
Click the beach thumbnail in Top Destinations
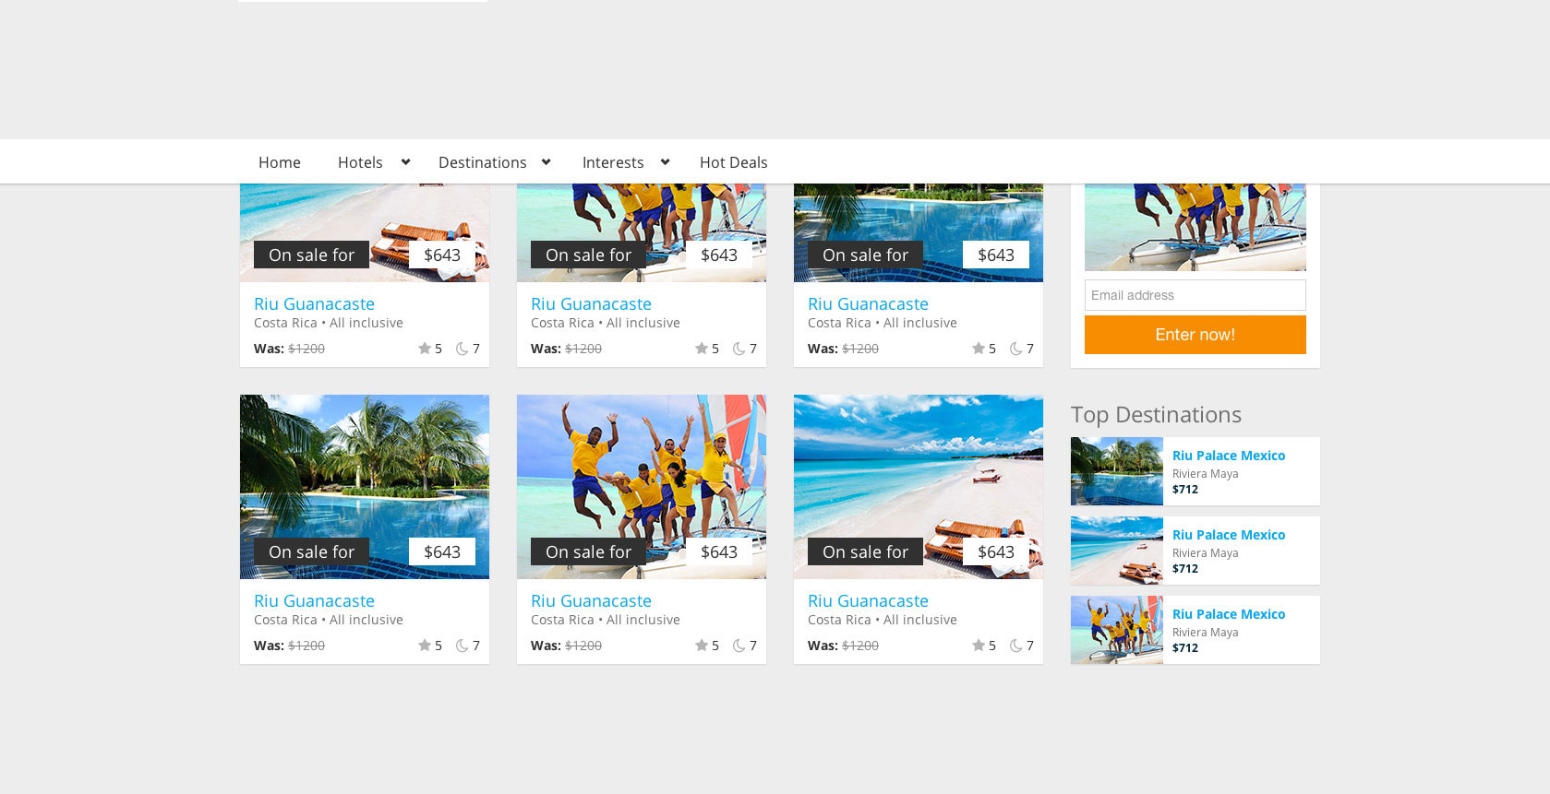1117,551
